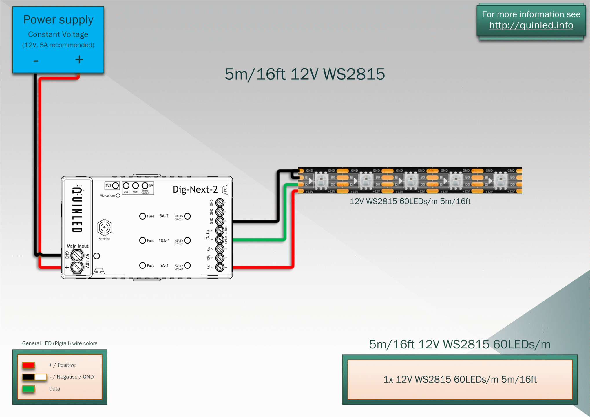Click the Board Online LED circle
Viewport: 590px width, 417px height.
145,185
